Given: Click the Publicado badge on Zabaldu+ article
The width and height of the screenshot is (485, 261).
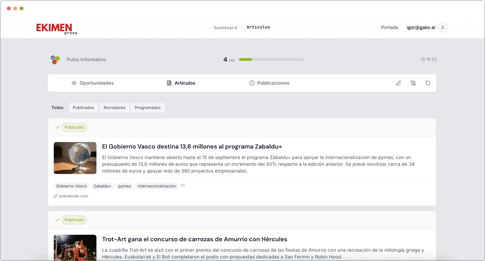Looking at the screenshot, I should [74, 127].
